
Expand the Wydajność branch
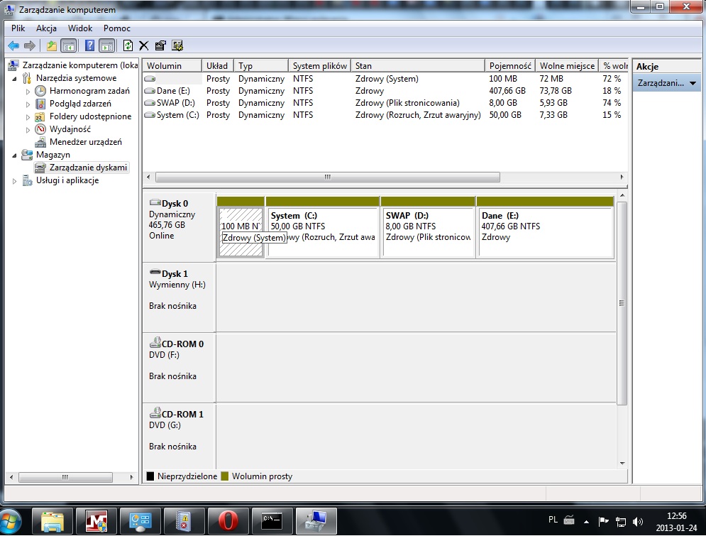point(28,130)
